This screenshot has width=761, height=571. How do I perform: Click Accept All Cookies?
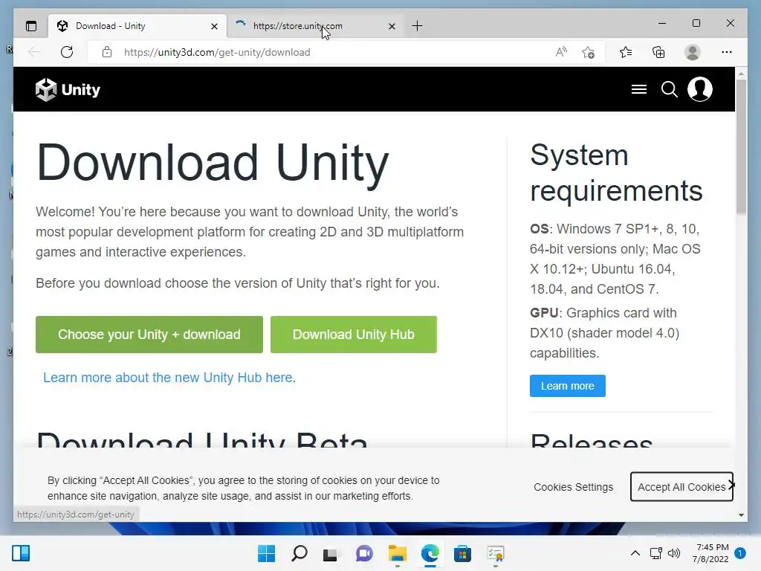tap(681, 487)
